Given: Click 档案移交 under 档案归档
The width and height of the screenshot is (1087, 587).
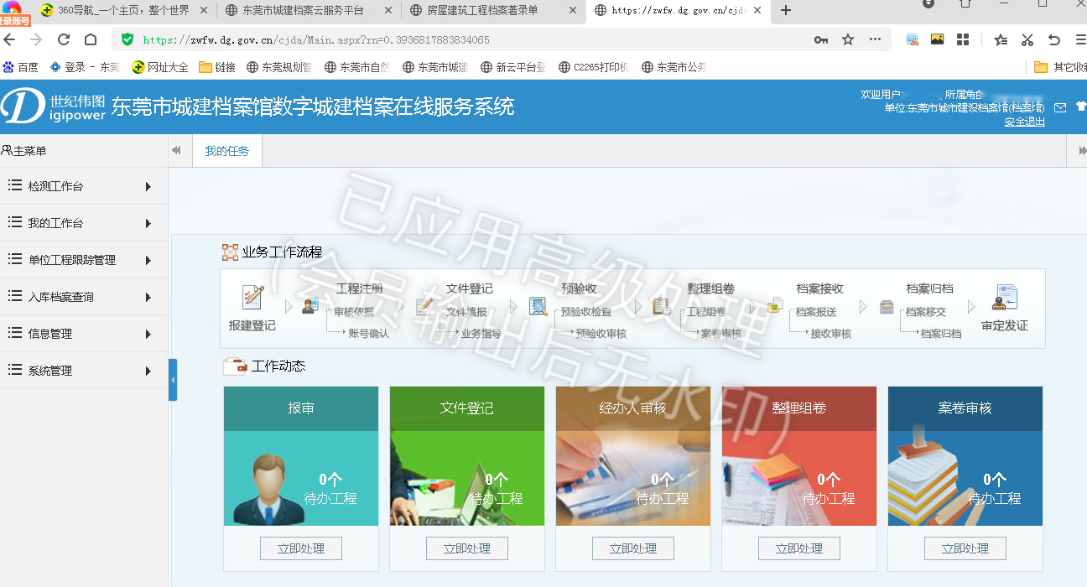Looking at the screenshot, I should (926, 312).
